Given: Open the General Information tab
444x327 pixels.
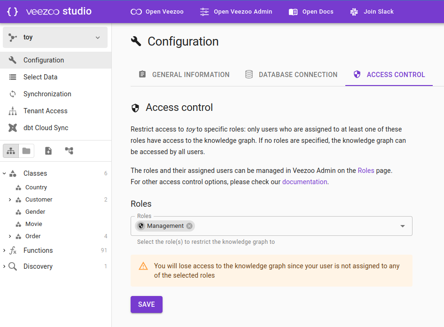Looking at the screenshot, I should 184,74.
